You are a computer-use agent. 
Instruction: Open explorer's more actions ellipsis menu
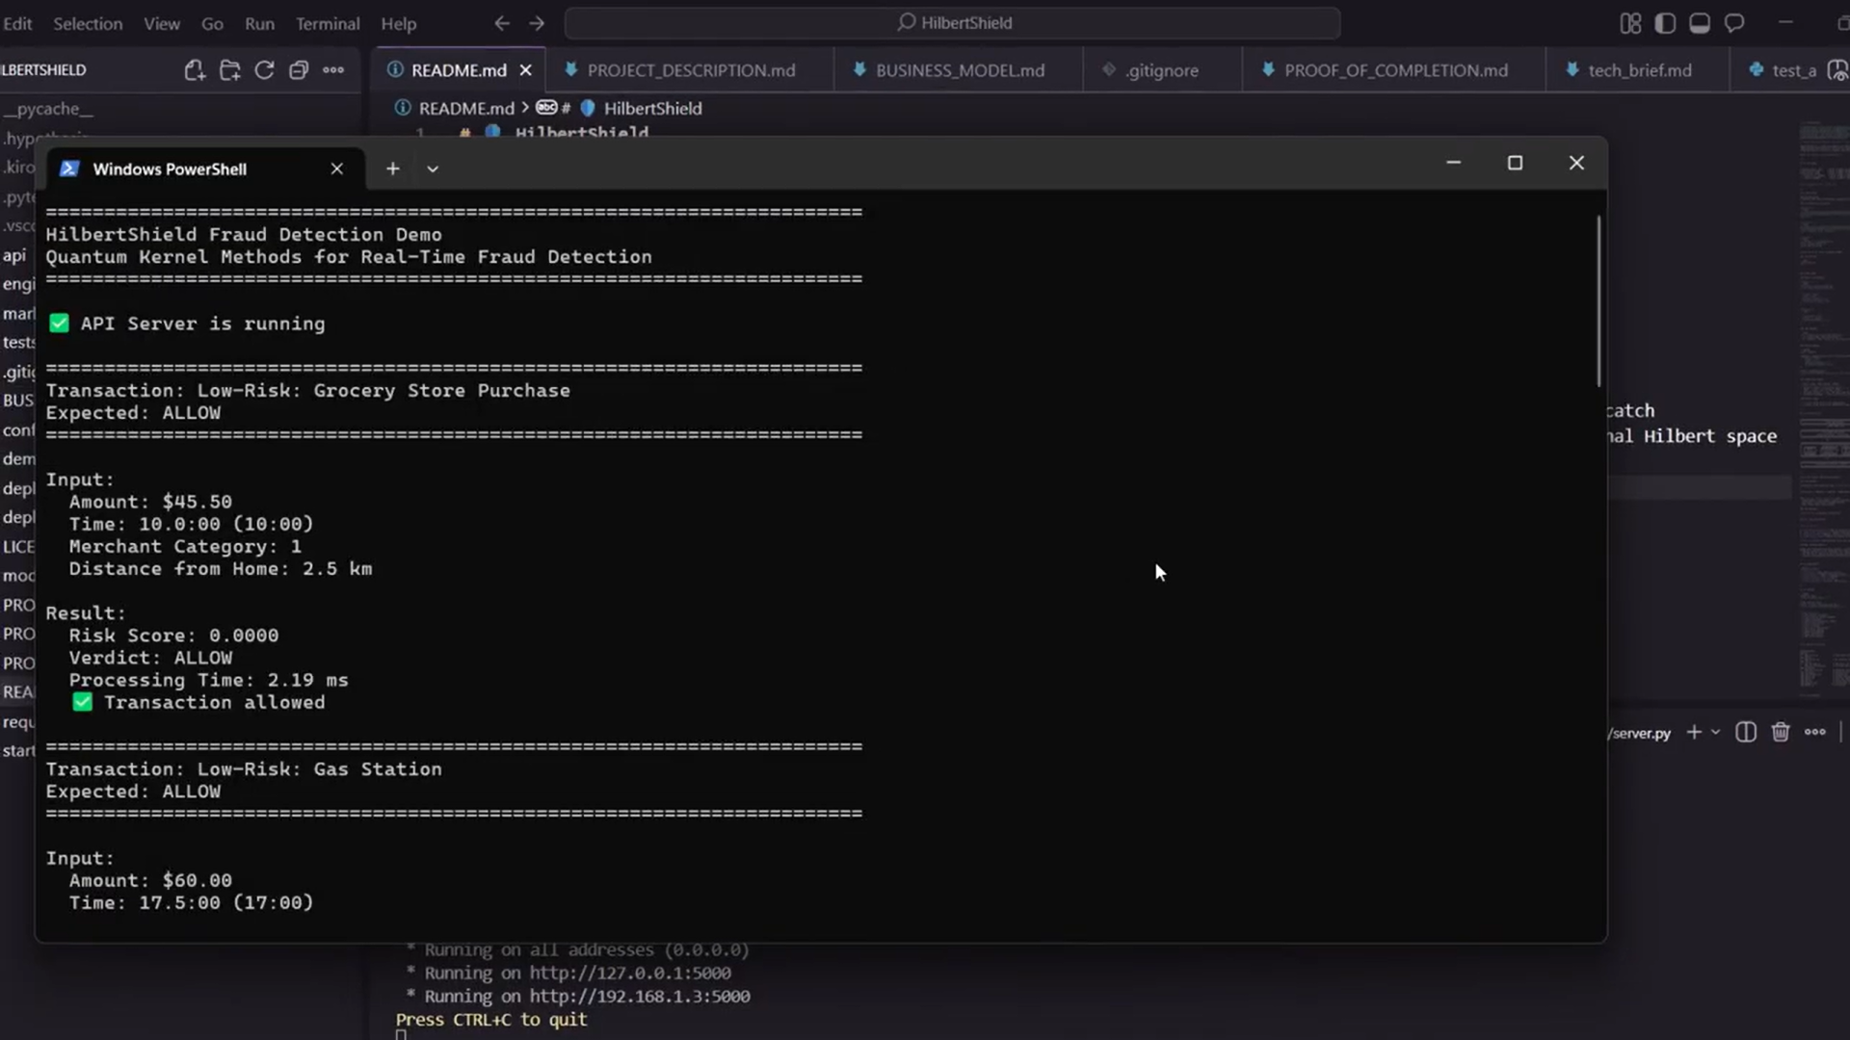333,70
